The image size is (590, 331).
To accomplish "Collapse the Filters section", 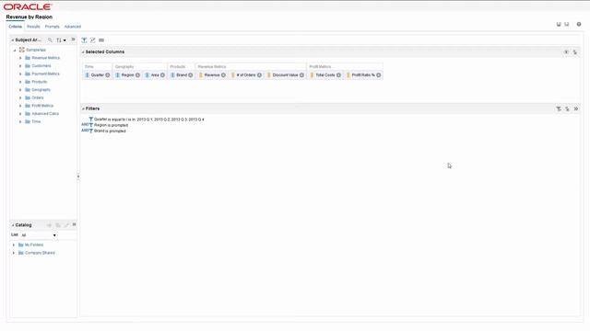I will point(83,108).
